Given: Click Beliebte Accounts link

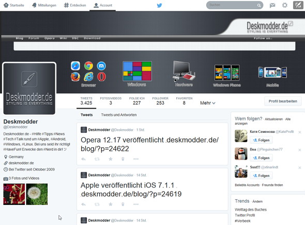Looking at the screenshot, I should pos(247,185).
